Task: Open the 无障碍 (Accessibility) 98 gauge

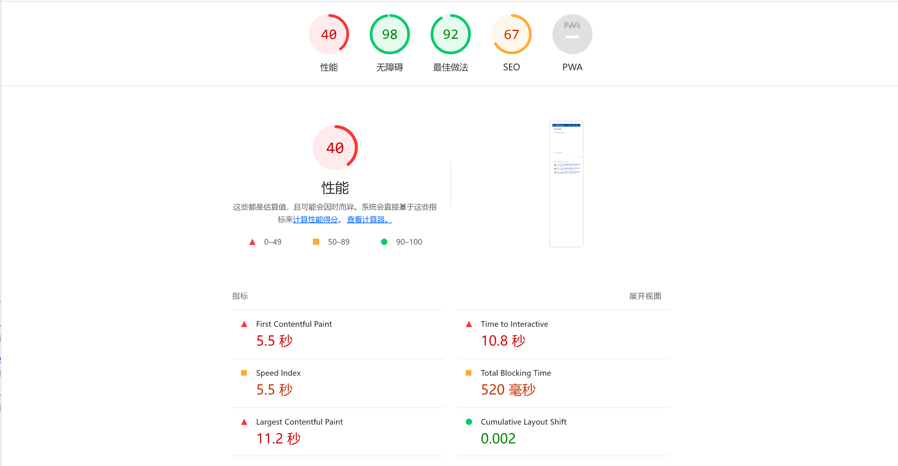Action: click(390, 34)
